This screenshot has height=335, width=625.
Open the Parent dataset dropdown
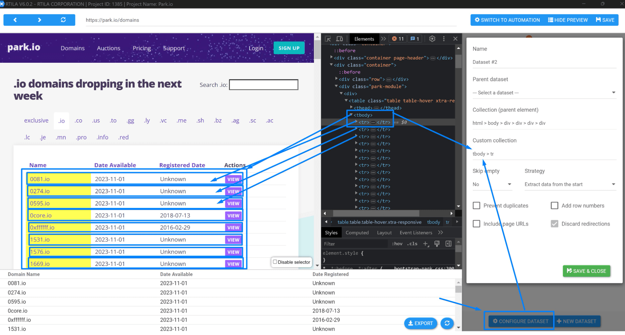(544, 93)
